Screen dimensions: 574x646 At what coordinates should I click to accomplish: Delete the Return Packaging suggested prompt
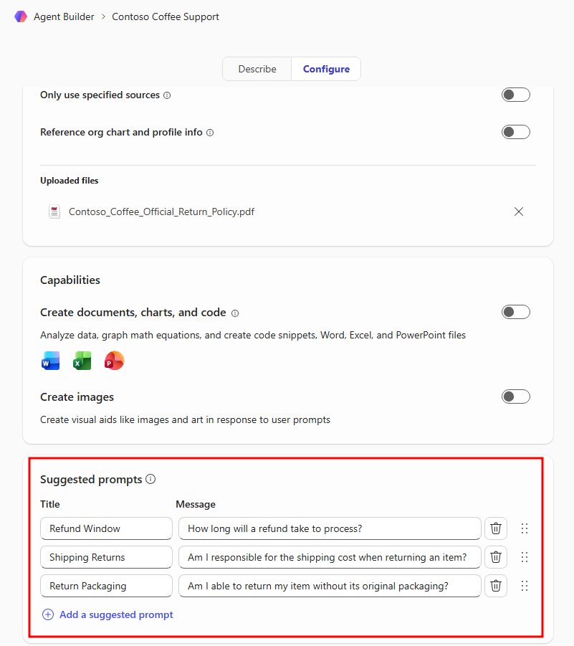click(495, 586)
